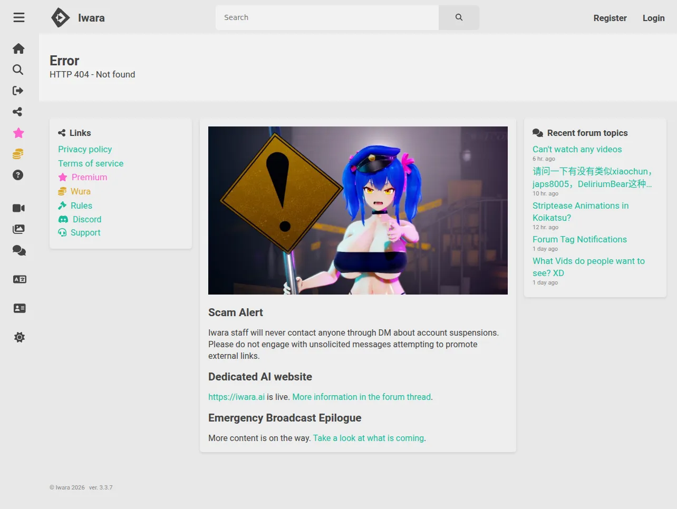The height and width of the screenshot is (509, 677).
Task: Click the 'Recent forum topics' heading
Action: click(x=587, y=133)
